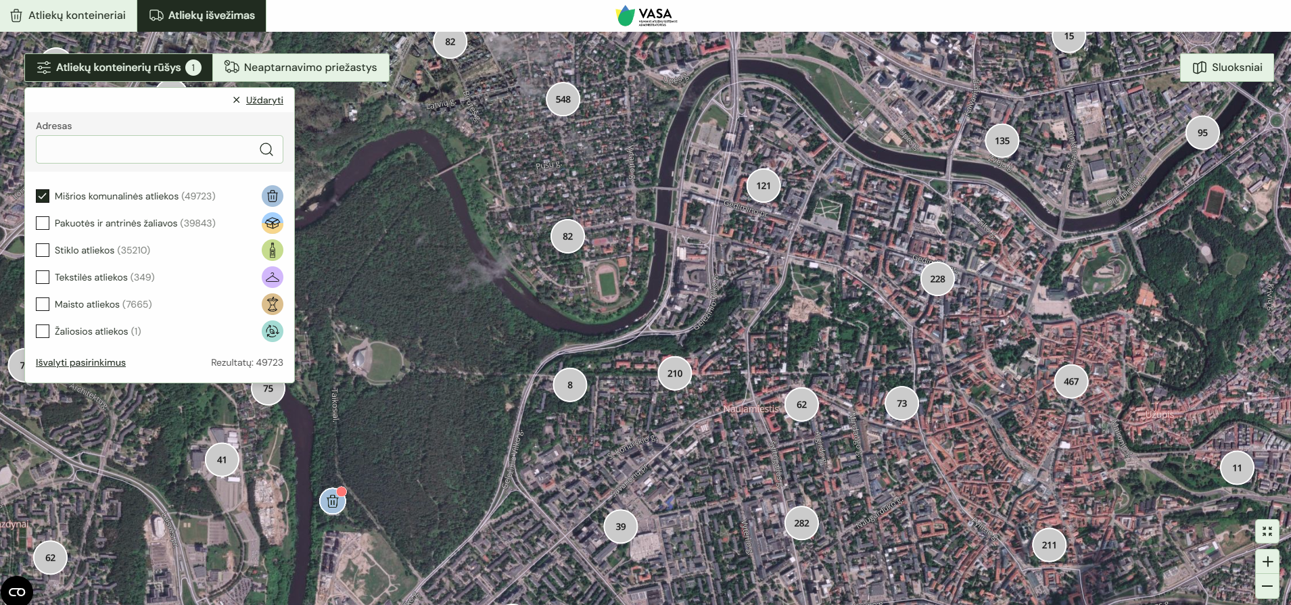Click the purple textile hanger icon
This screenshot has height=605, width=1291.
click(273, 277)
